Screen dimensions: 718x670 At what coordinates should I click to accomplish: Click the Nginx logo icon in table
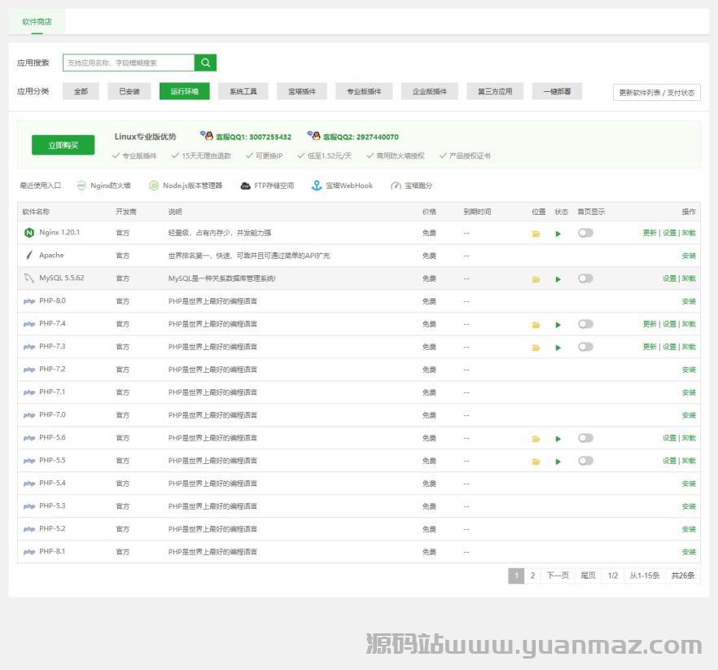pyautogui.click(x=28, y=233)
